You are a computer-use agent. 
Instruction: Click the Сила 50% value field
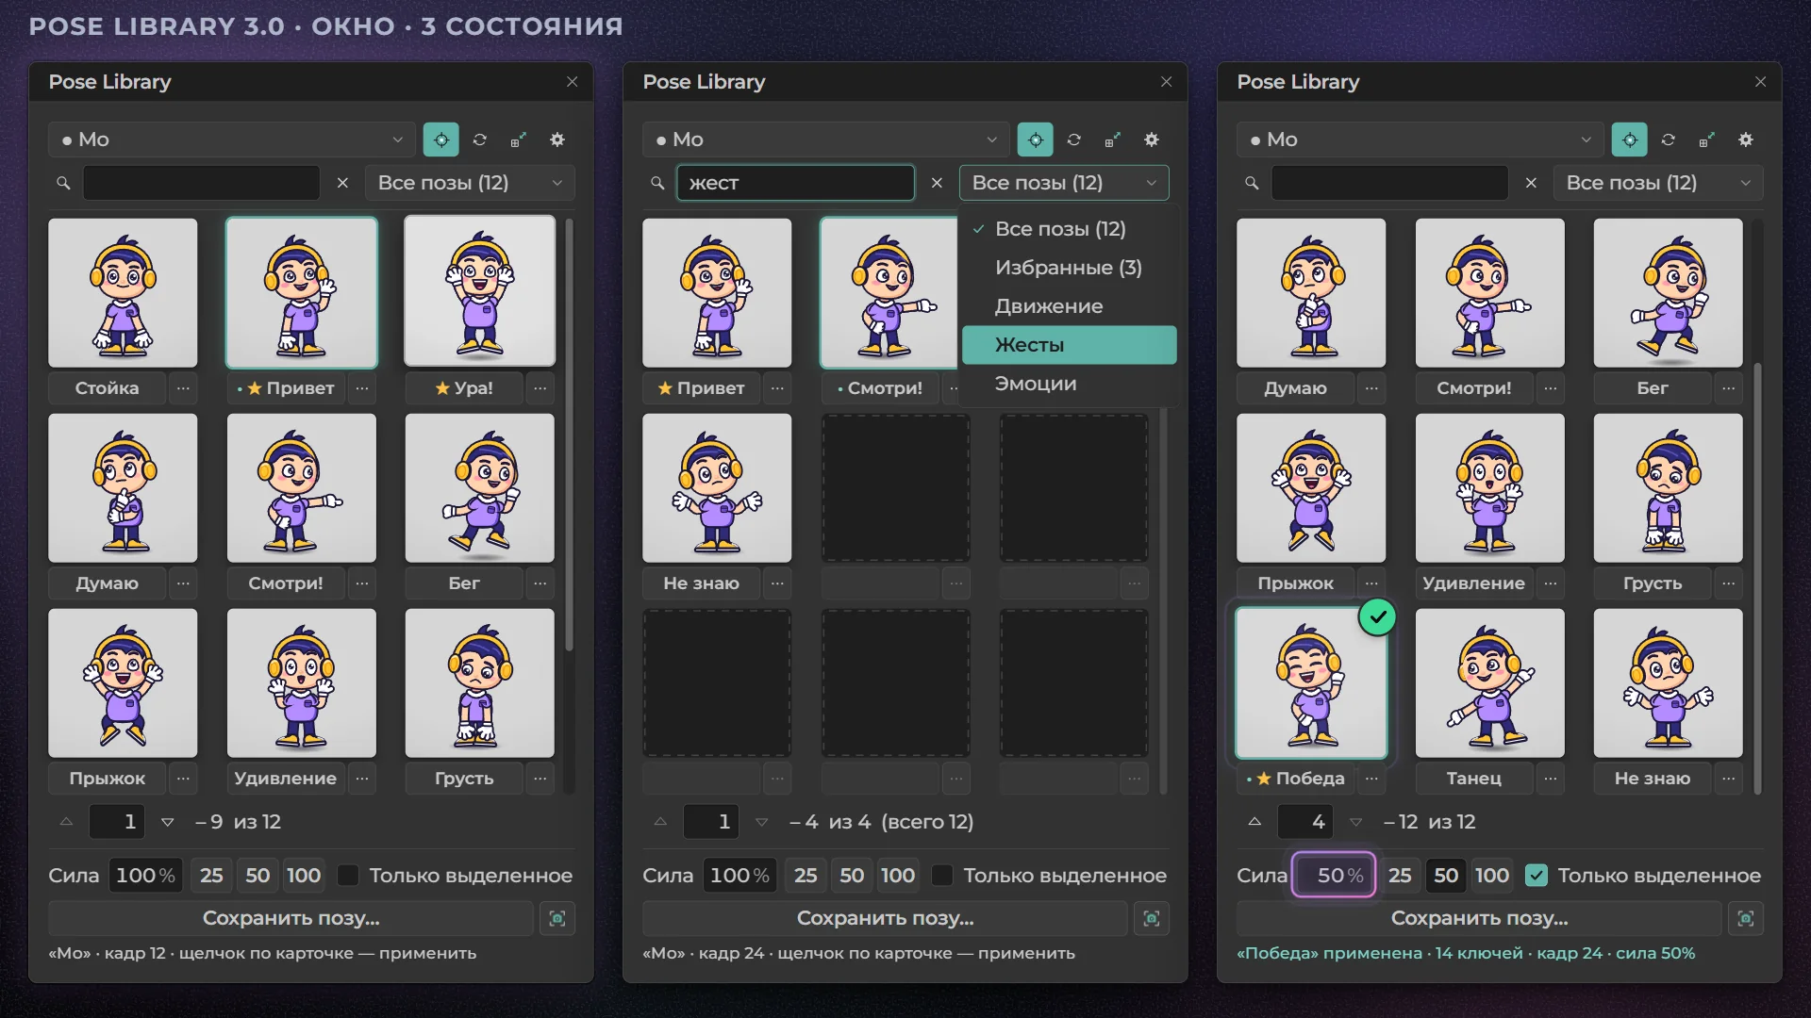click(x=1334, y=876)
